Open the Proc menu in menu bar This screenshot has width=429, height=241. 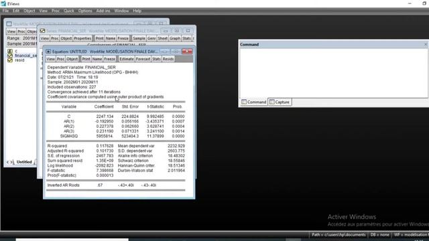pos(56,11)
